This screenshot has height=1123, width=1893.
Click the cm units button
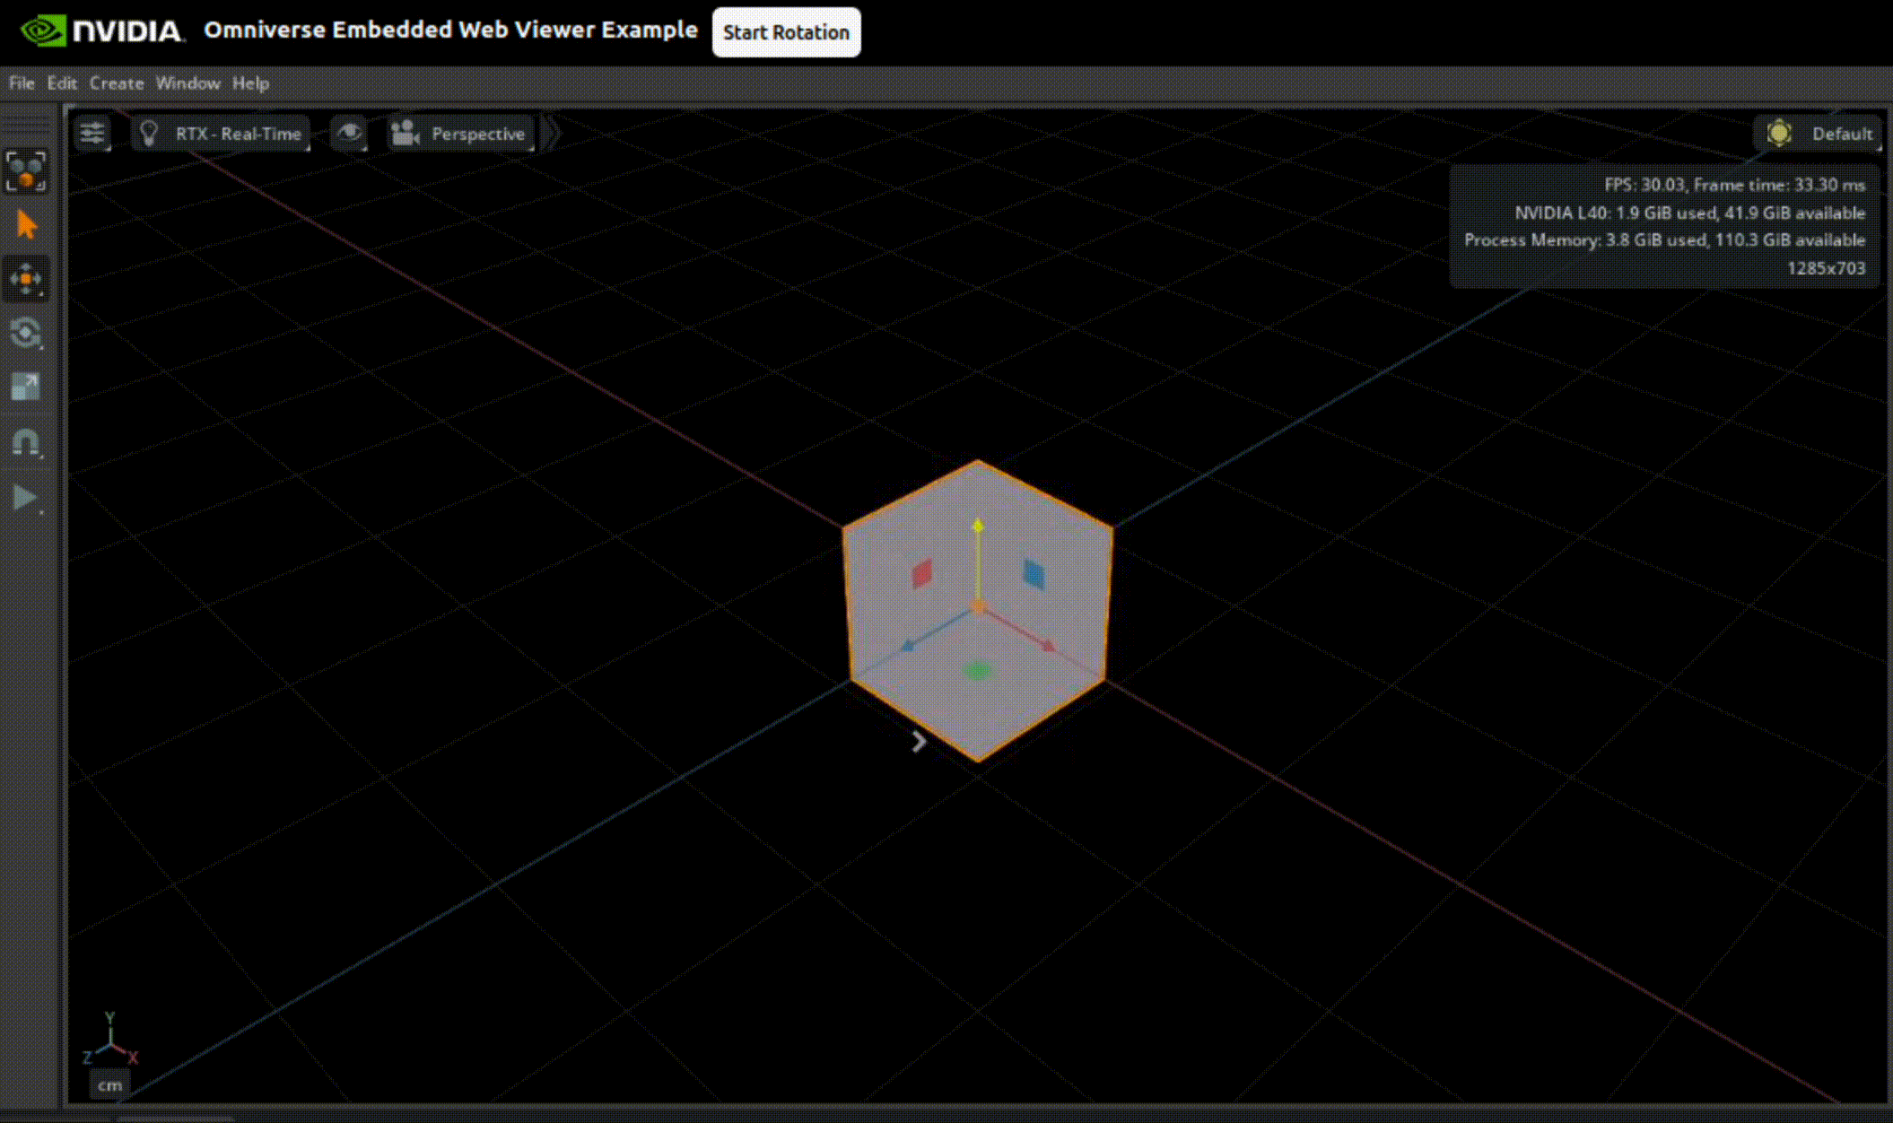coord(109,1085)
